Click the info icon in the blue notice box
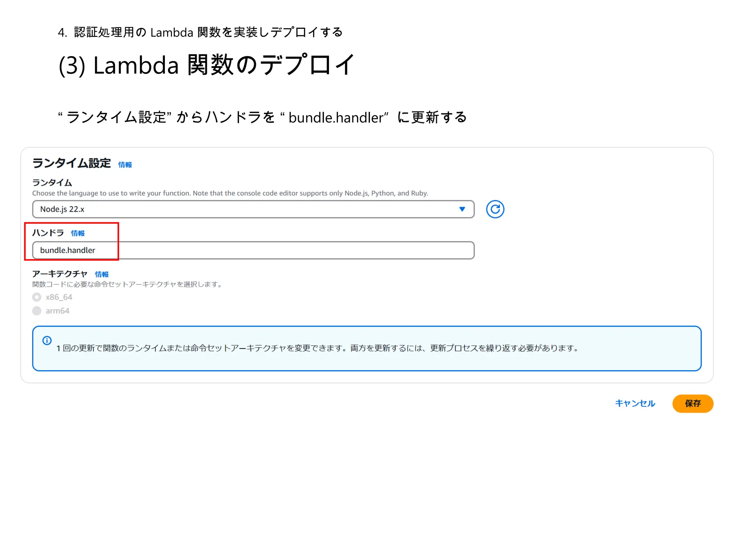Image resolution: width=737 pixels, height=553 pixels. [47, 340]
